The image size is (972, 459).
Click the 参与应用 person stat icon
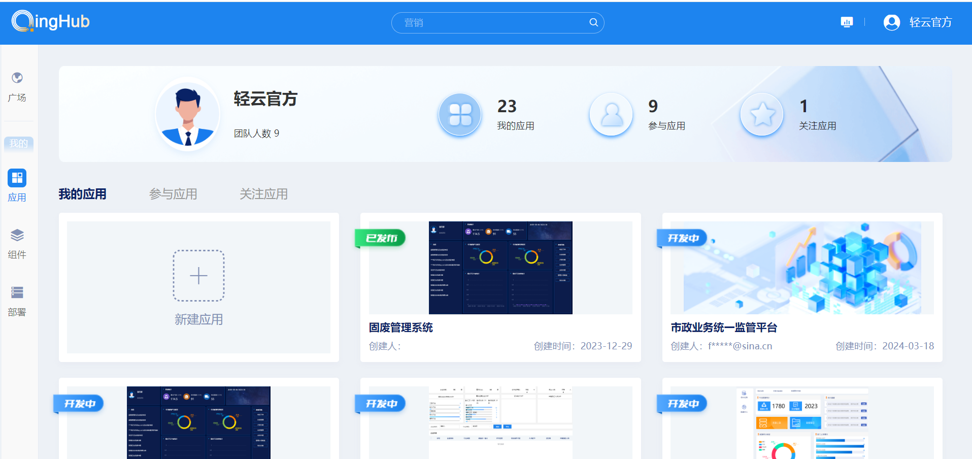click(x=611, y=114)
